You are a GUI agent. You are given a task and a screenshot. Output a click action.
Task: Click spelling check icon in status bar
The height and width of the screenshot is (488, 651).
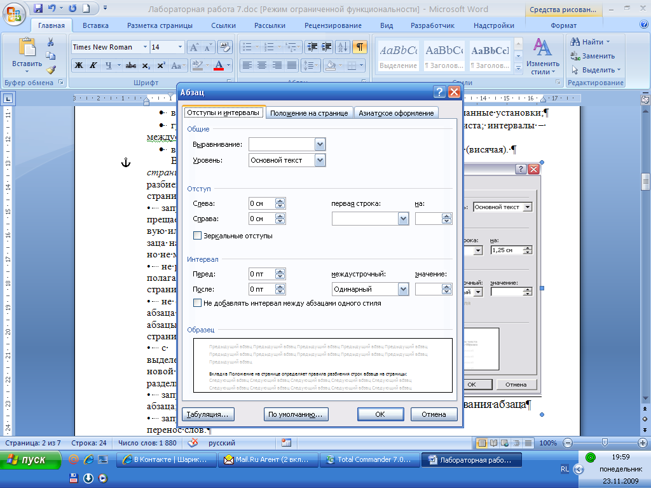[193, 443]
